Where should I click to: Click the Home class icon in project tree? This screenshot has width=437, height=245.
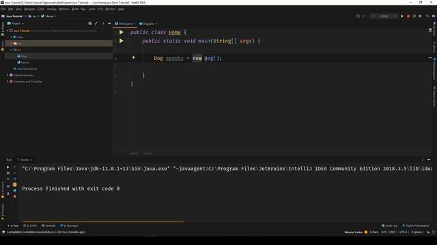coord(19,62)
